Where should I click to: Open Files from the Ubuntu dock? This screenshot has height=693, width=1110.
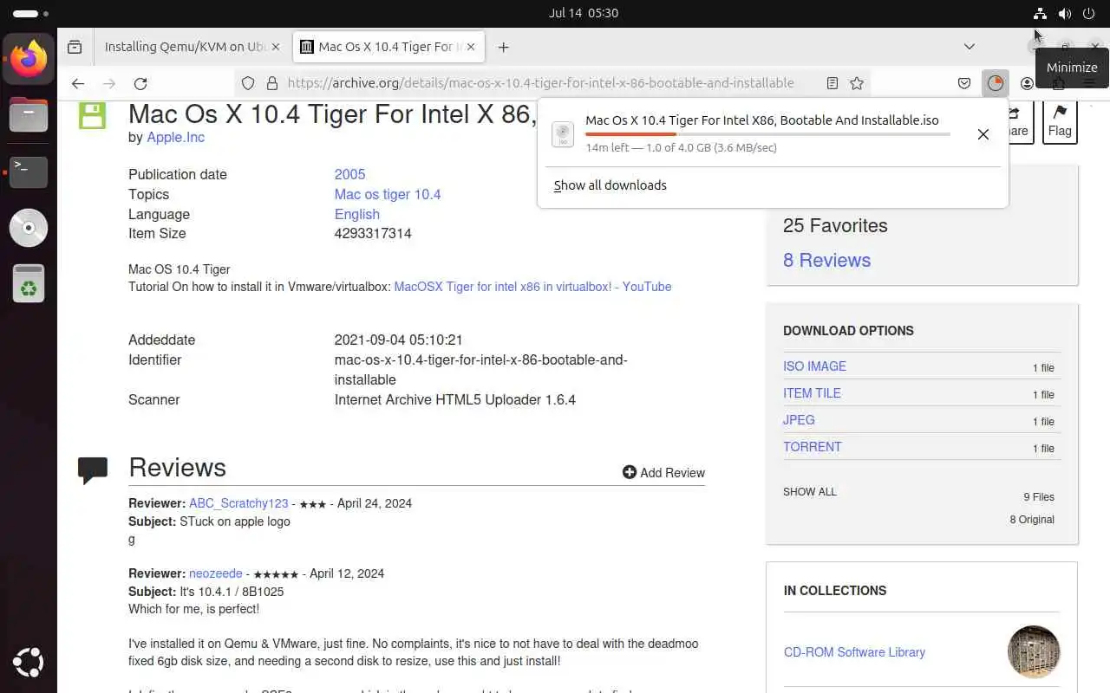tap(29, 115)
